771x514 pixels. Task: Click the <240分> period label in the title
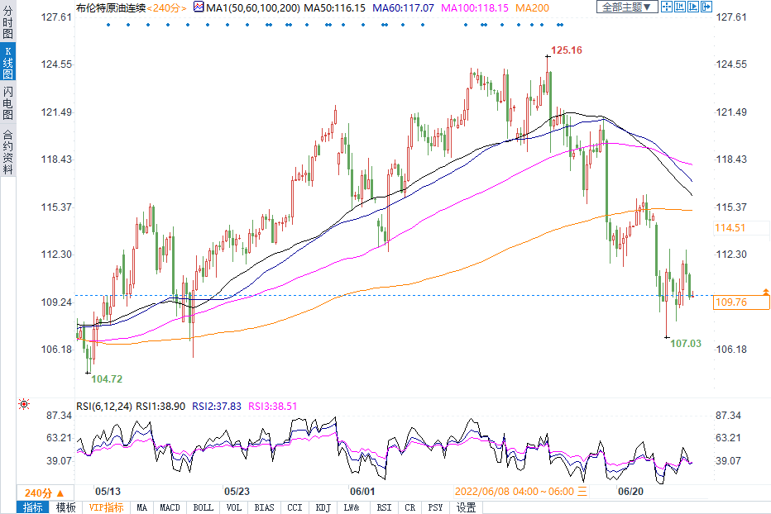(x=169, y=7)
